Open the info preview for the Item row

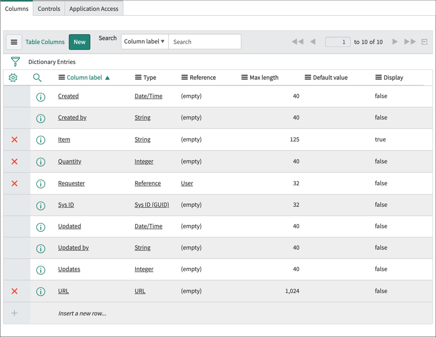(x=40, y=139)
